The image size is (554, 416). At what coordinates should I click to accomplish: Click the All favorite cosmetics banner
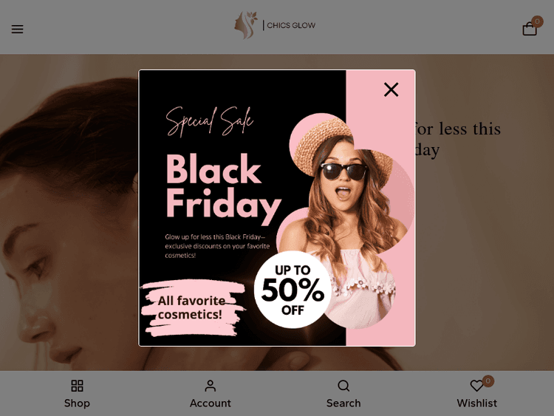[x=193, y=308]
